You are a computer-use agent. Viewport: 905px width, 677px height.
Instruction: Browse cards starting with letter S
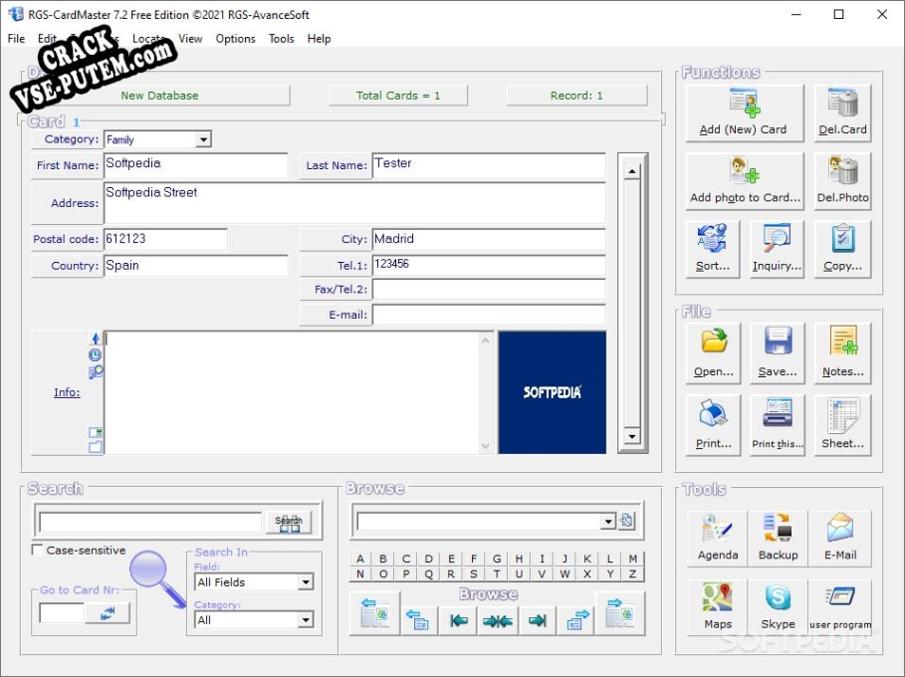[x=473, y=573]
